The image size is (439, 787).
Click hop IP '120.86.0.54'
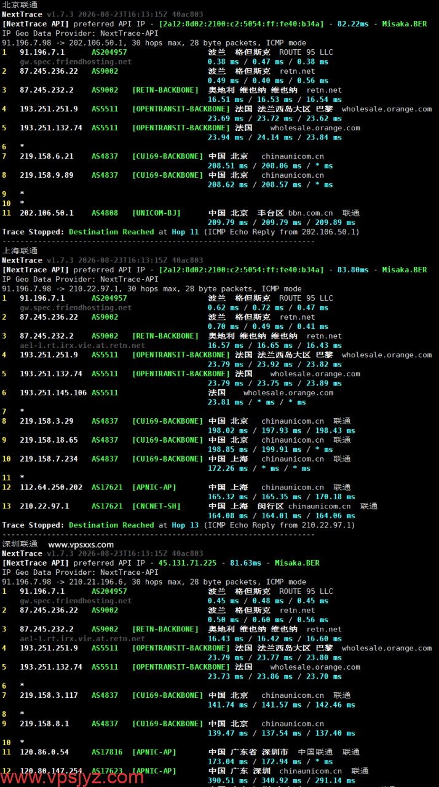(x=44, y=752)
